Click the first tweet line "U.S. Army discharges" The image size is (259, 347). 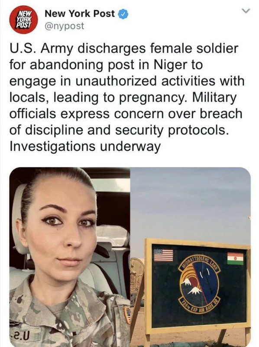click(75, 49)
